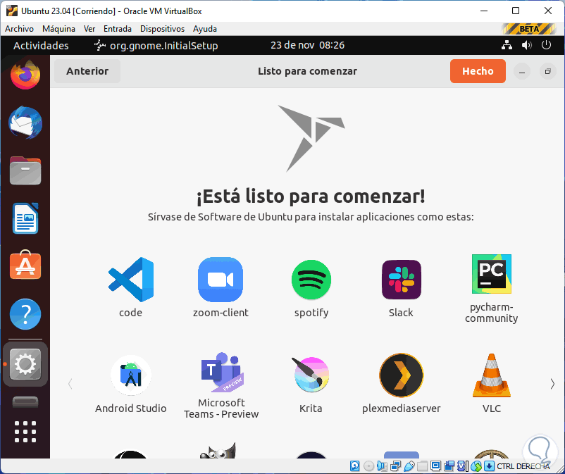The width and height of the screenshot is (565, 474).
Task: Select the spotify app icon
Action: [311, 280]
